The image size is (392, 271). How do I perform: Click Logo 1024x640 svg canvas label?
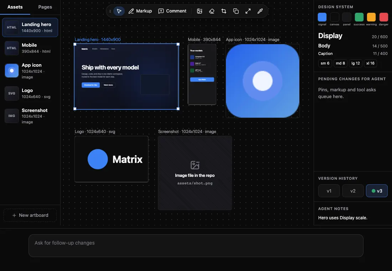(95, 132)
